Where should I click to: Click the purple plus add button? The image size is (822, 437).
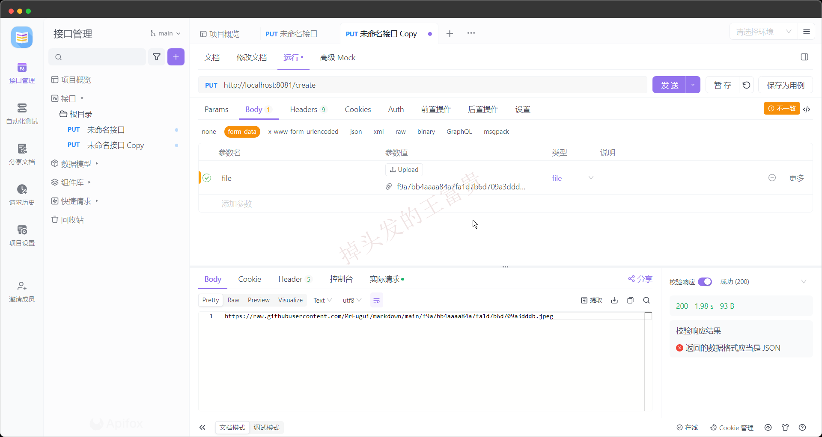point(176,57)
